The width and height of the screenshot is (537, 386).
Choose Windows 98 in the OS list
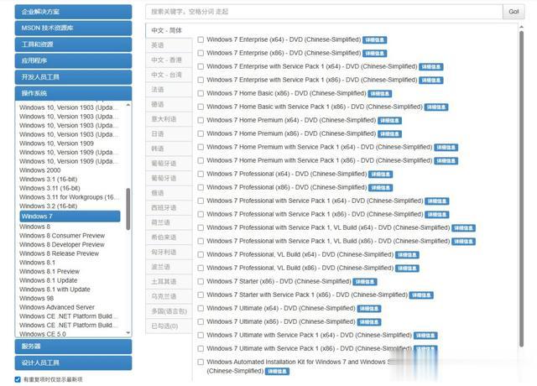click(37, 299)
